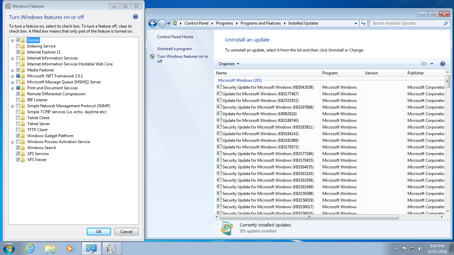Screen dimensions: 454x255
Task: Expand the Microsoft .NET Framework 3.5.1 node
Action: click(13, 76)
